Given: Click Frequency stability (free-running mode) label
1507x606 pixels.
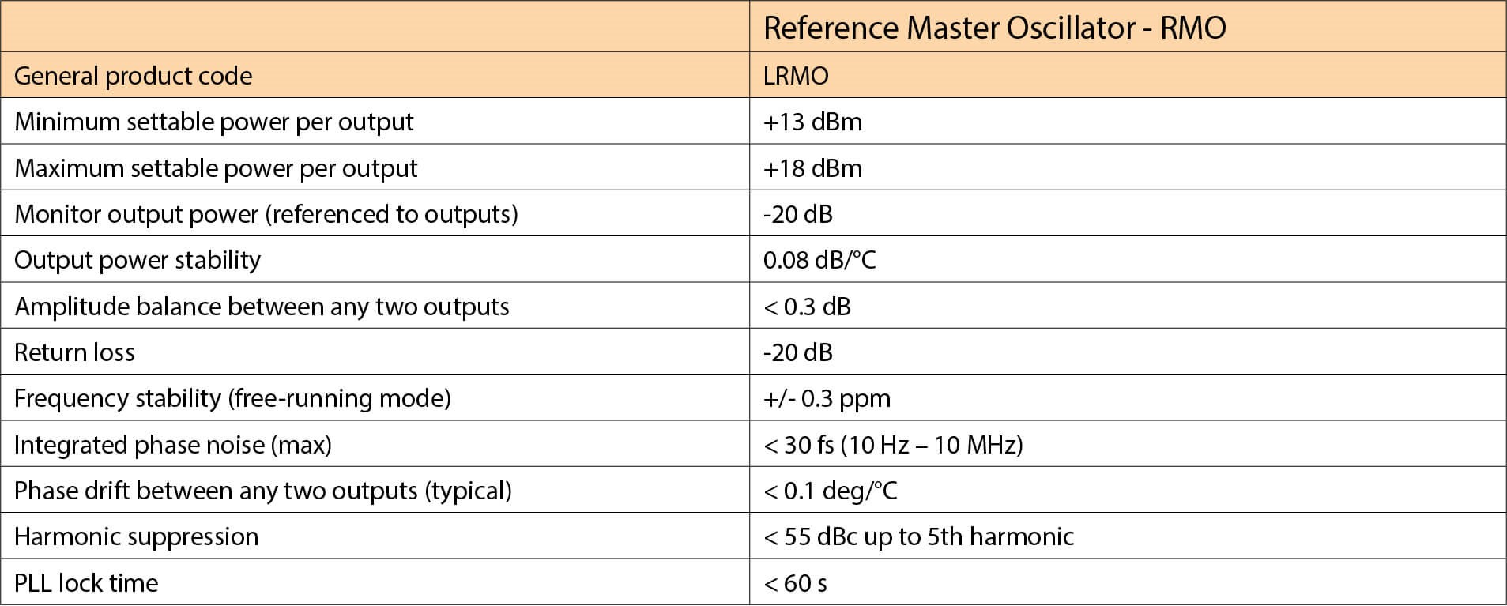Looking at the screenshot, I should [232, 398].
